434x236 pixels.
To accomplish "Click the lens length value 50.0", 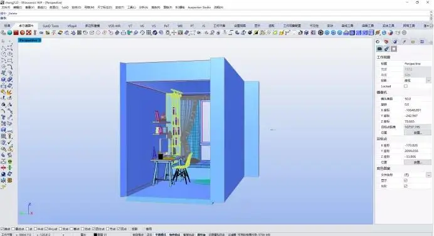I will tap(418, 99).
